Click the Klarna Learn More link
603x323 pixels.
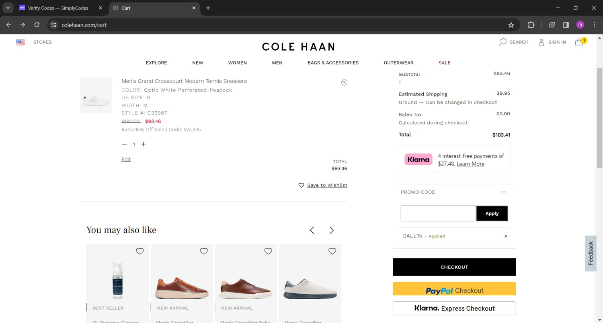point(470,164)
